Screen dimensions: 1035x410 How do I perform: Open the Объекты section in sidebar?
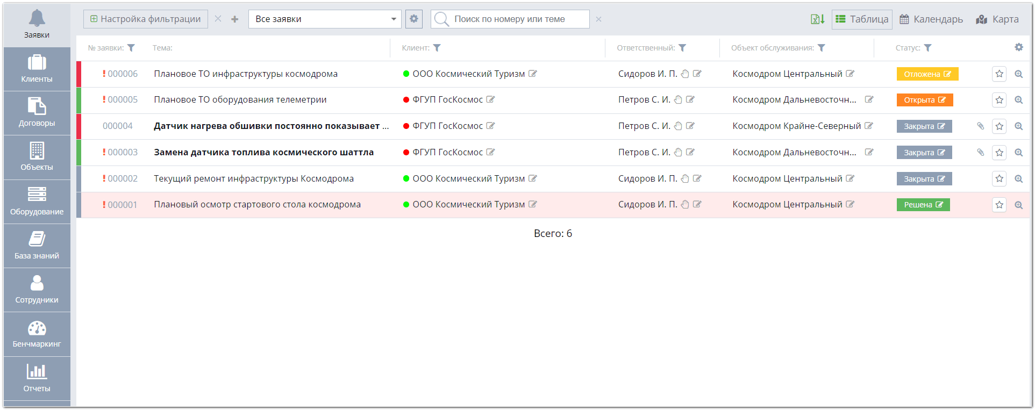[37, 157]
